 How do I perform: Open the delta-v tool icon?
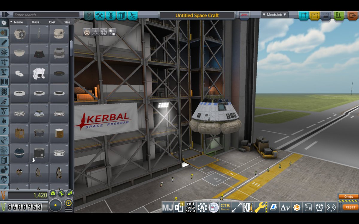(285, 207)
